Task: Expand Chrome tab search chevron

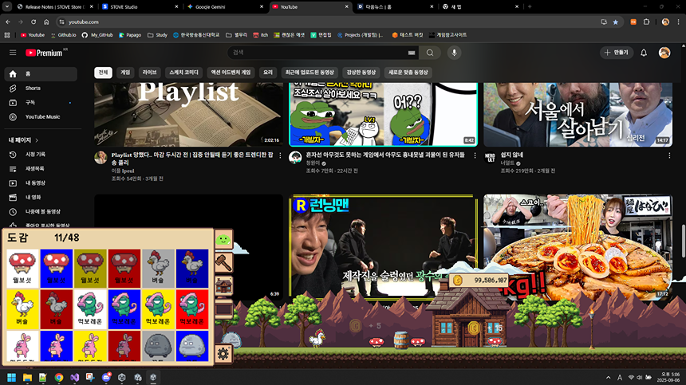Action: tap(7, 6)
